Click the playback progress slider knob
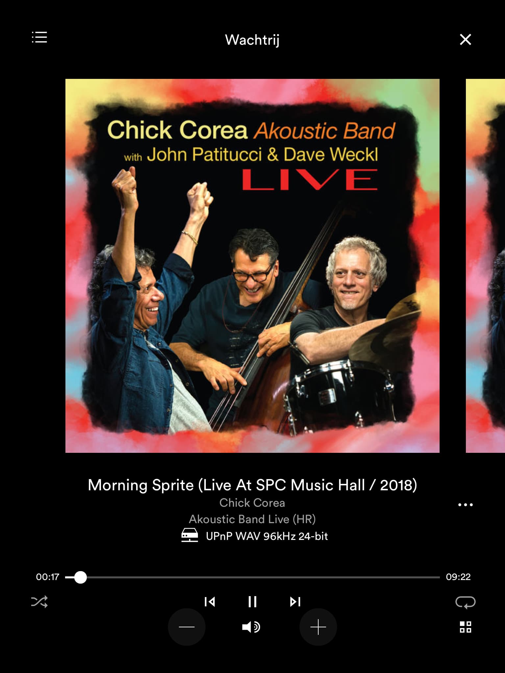 coord(80,577)
